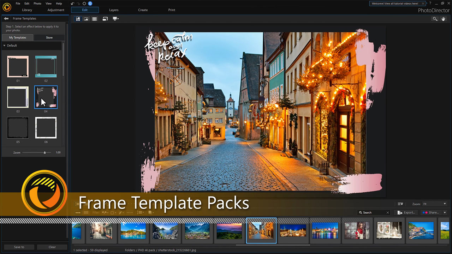Go back using Frame Templates arrow
Viewport: 452px width, 254px height.
tap(6, 18)
